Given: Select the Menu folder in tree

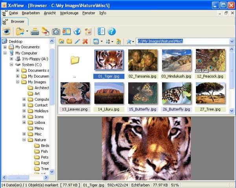Looking at the screenshot, I should [x=39, y=128].
